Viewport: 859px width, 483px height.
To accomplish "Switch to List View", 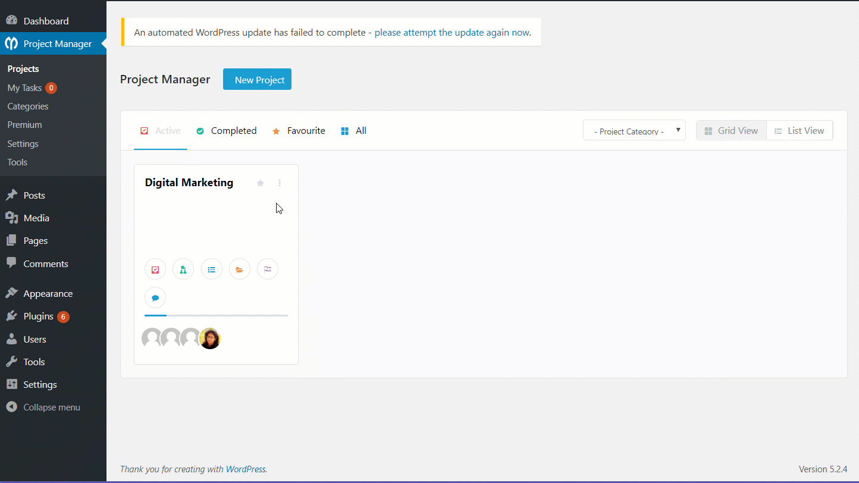I will click(800, 130).
